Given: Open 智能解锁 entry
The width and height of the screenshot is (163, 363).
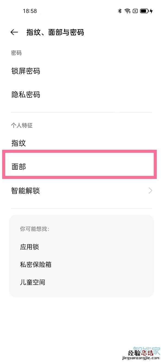Looking at the screenshot, I should pyautogui.click(x=26, y=191).
